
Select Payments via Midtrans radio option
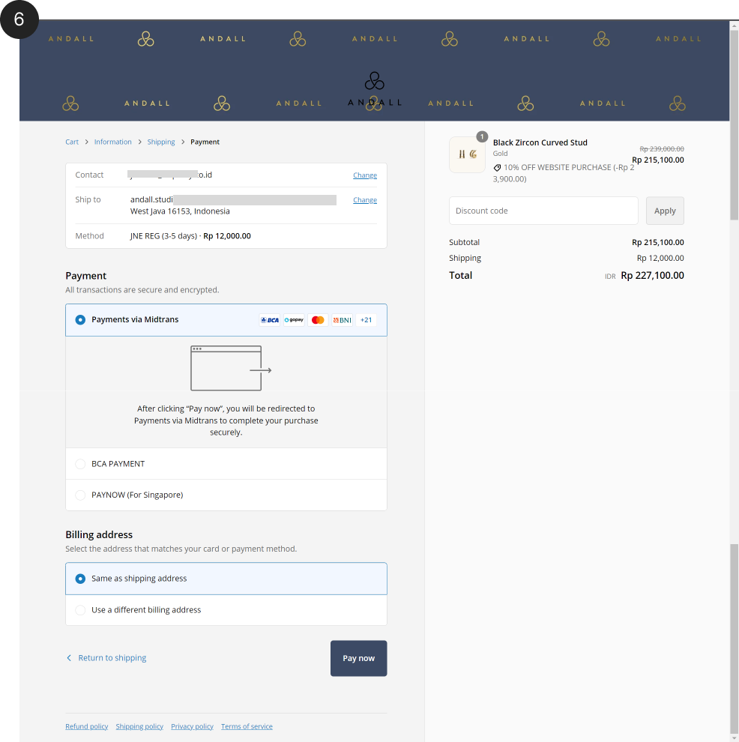(x=81, y=320)
